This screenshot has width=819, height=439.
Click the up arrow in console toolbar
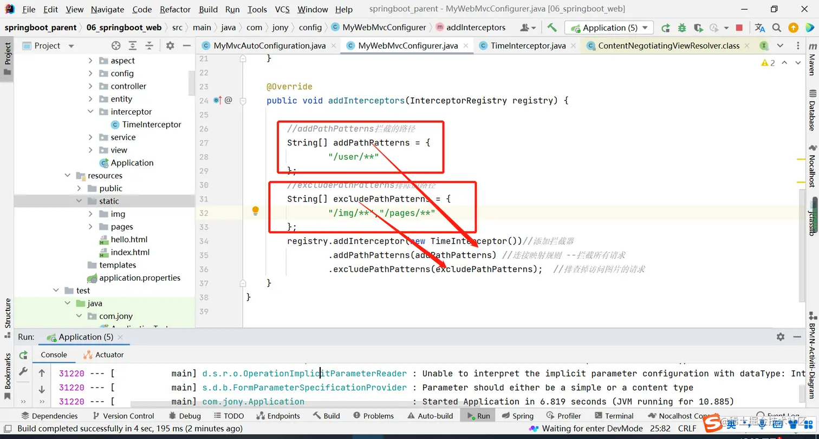(x=42, y=373)
